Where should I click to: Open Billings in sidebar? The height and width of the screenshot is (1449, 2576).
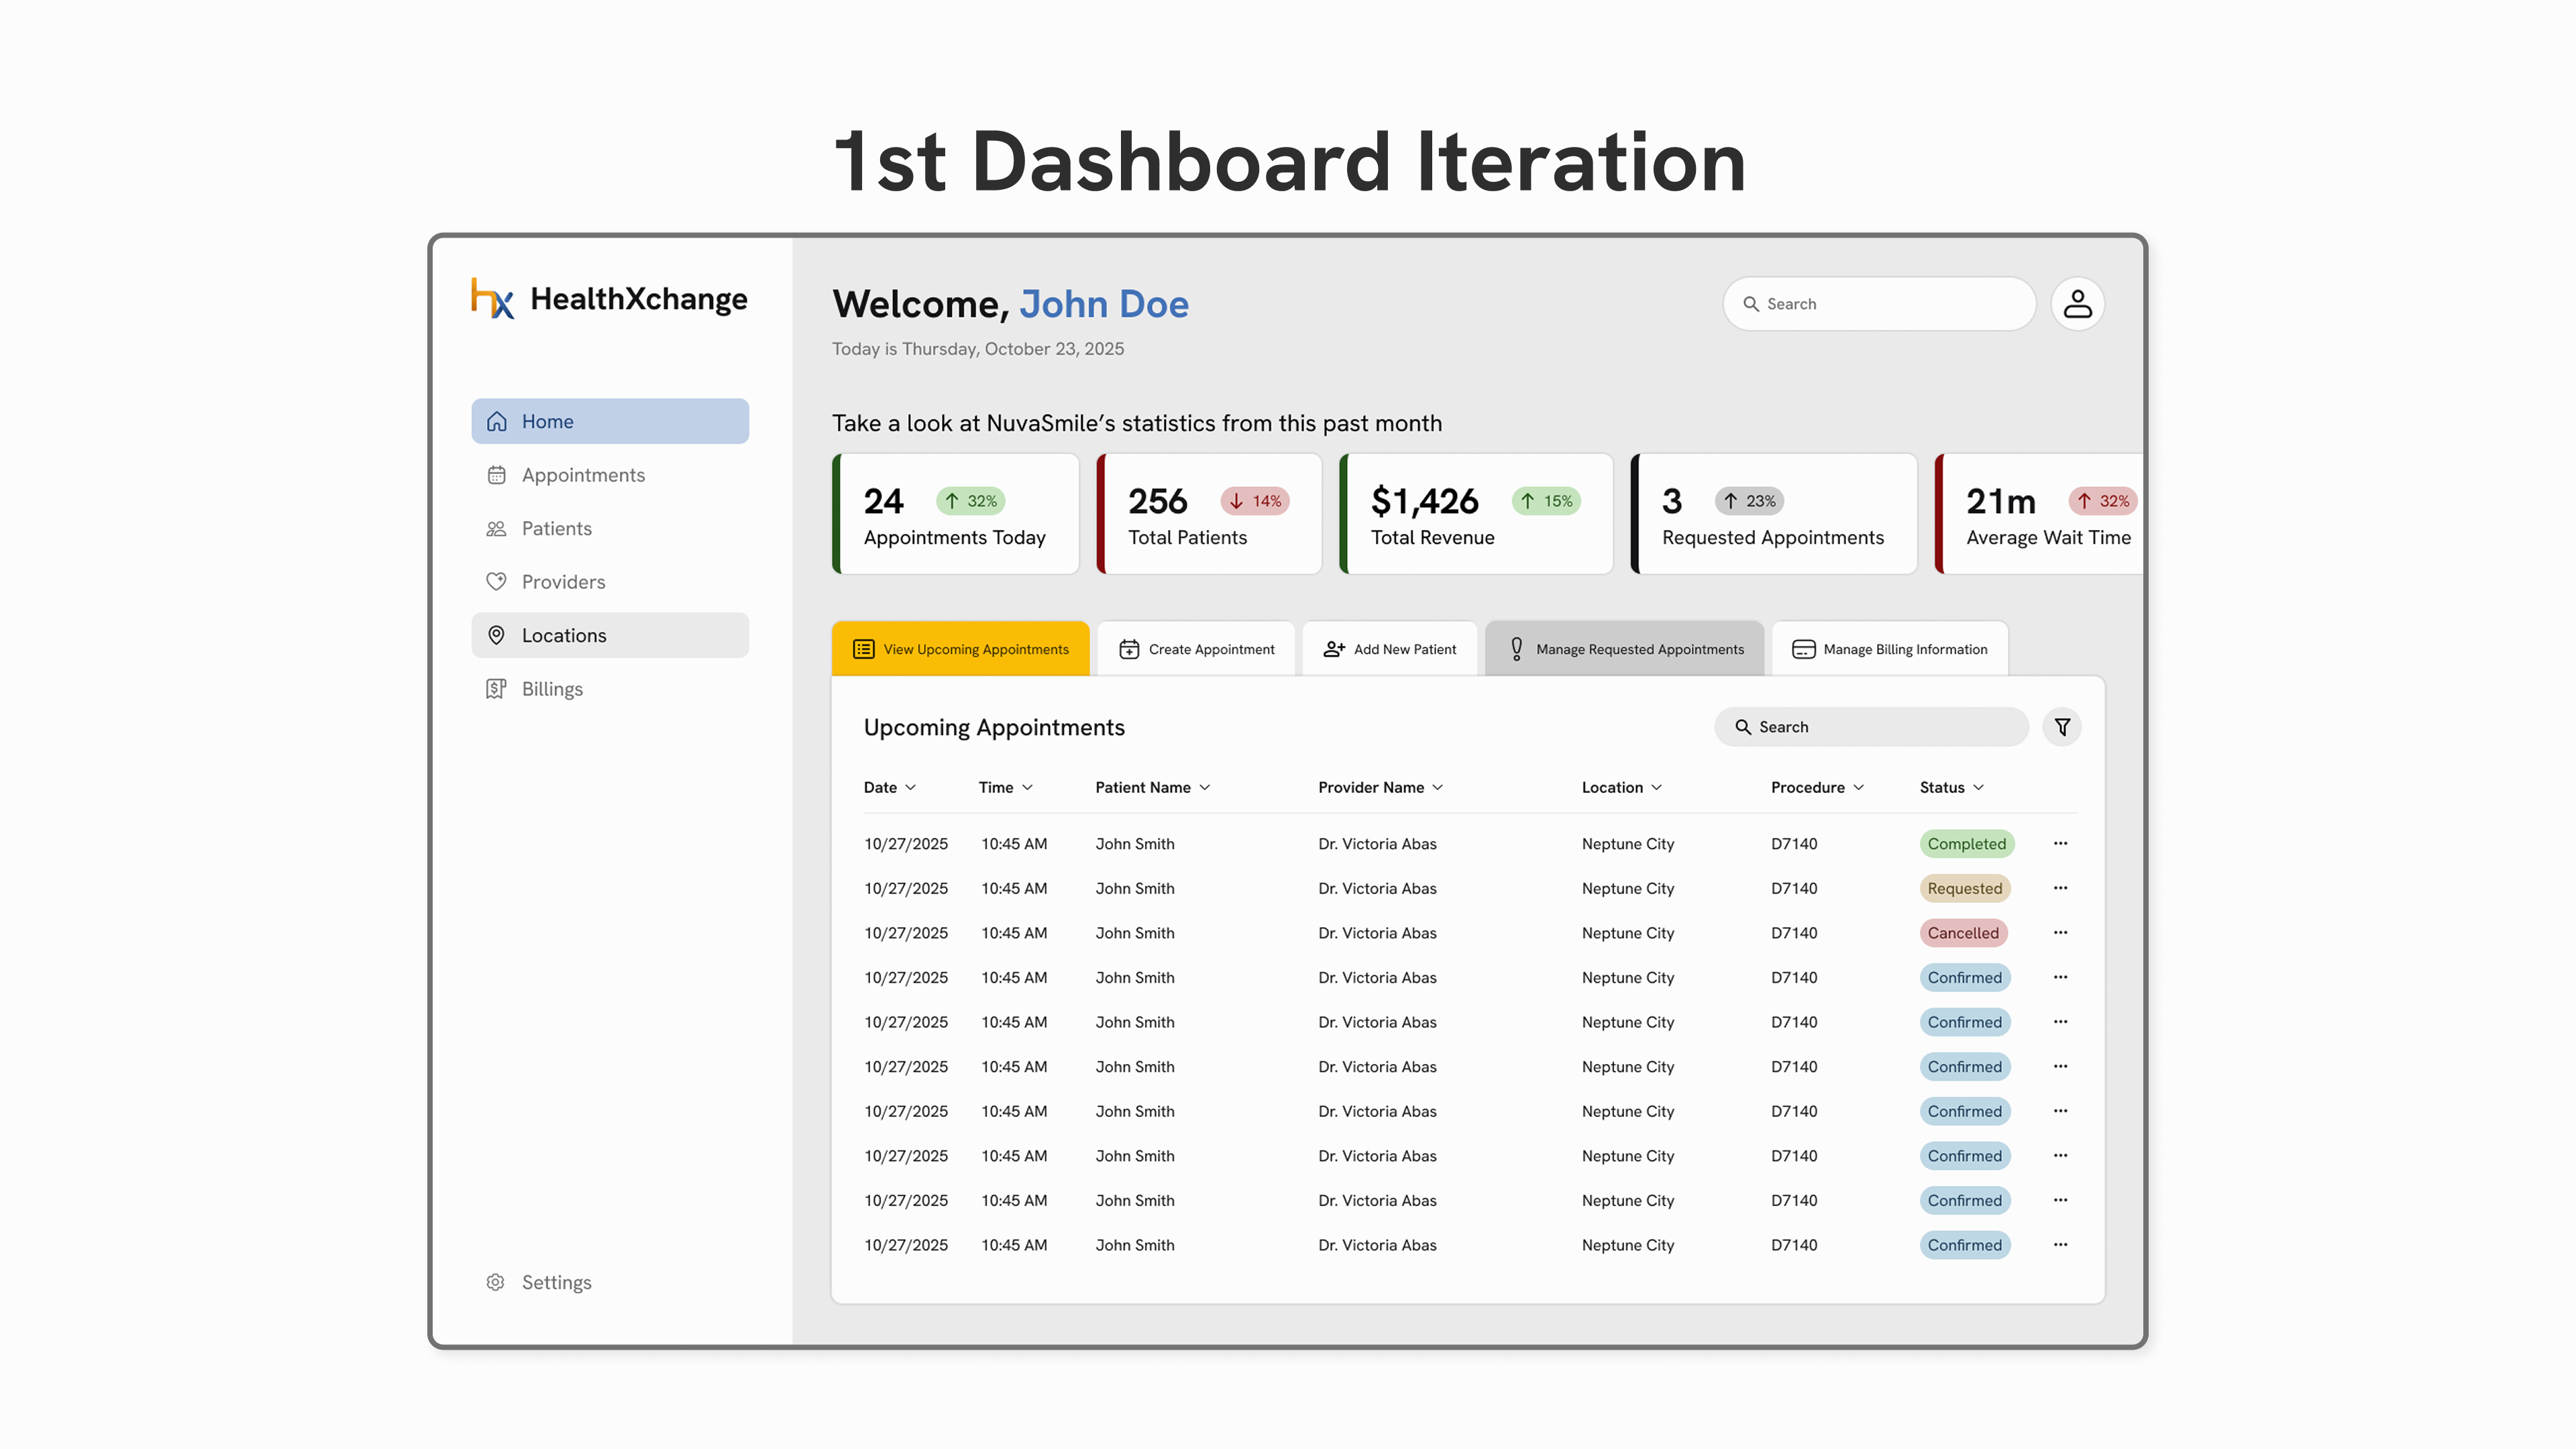click(x=610, y=689)
